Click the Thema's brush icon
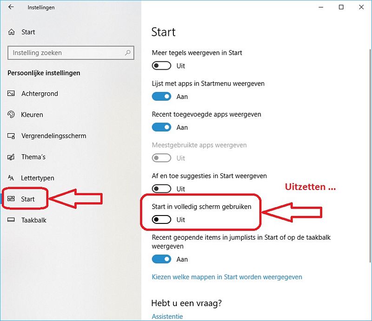372x321 pixels. 11,157
